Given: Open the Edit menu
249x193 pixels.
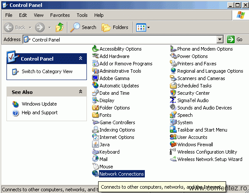Looking at the screenshot, I should tap(23, 15).
